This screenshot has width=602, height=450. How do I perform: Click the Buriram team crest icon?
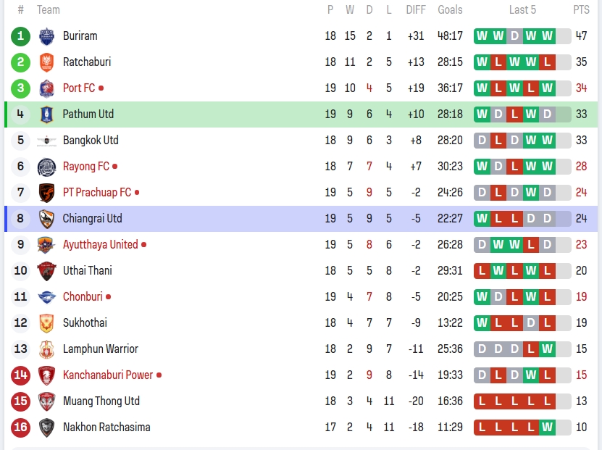[46, 36]
